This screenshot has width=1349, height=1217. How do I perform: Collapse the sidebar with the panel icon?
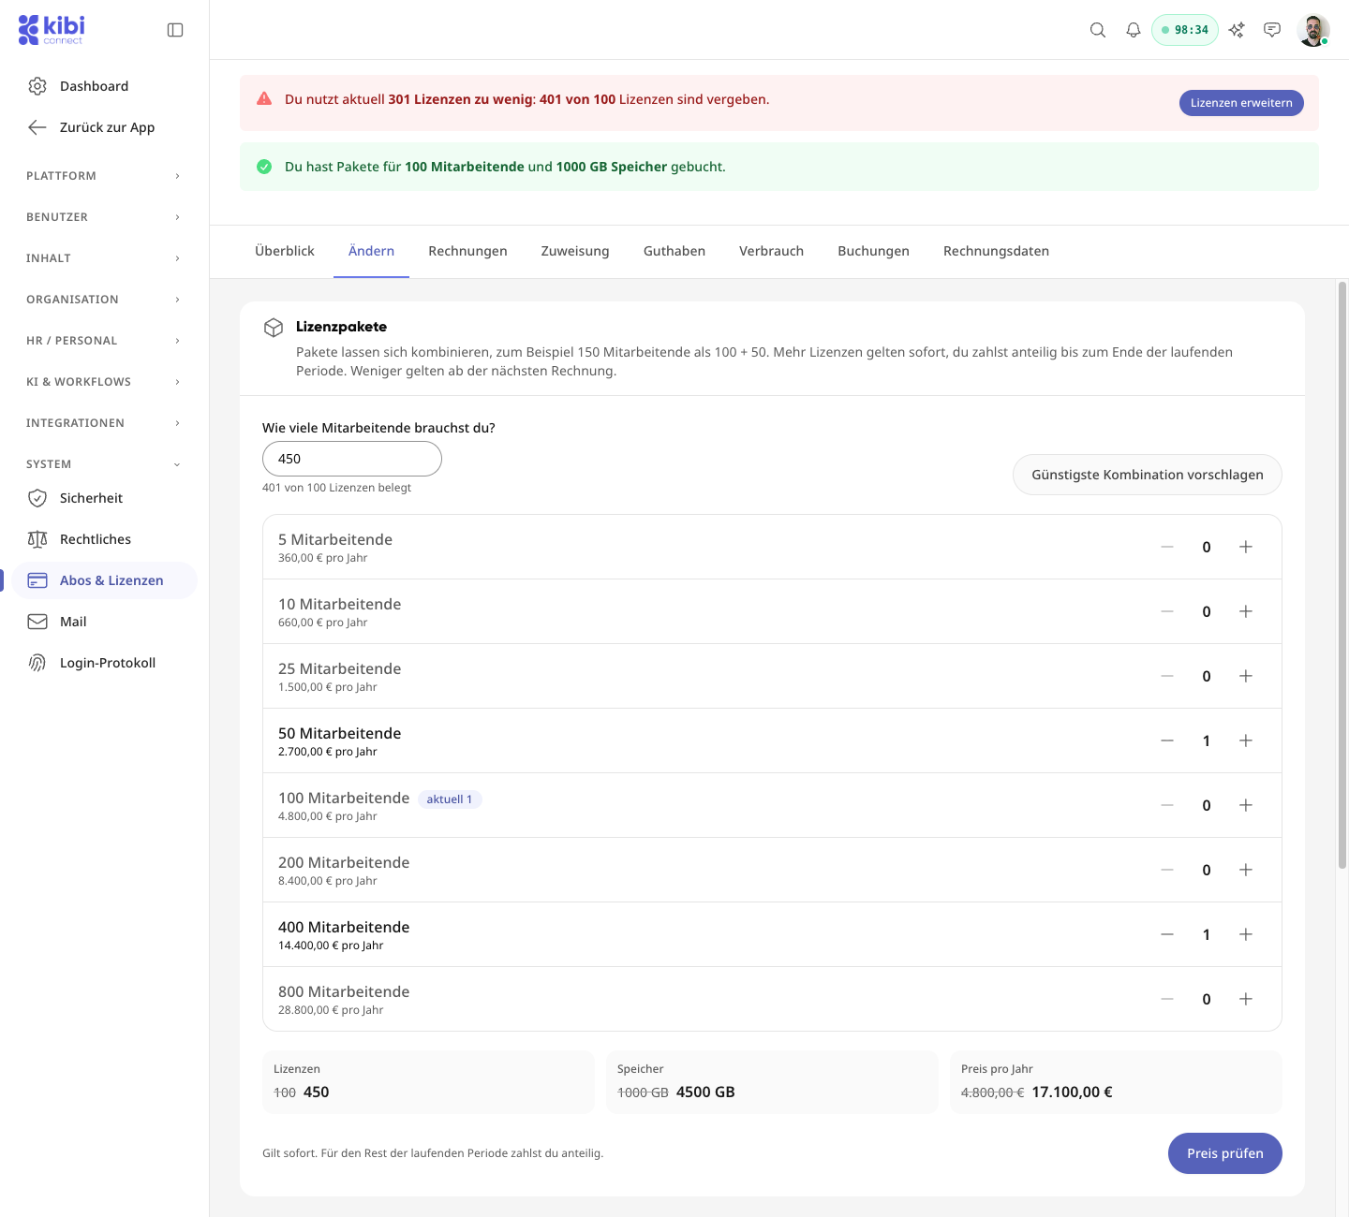pyautogui.click(x=175, y=30)
